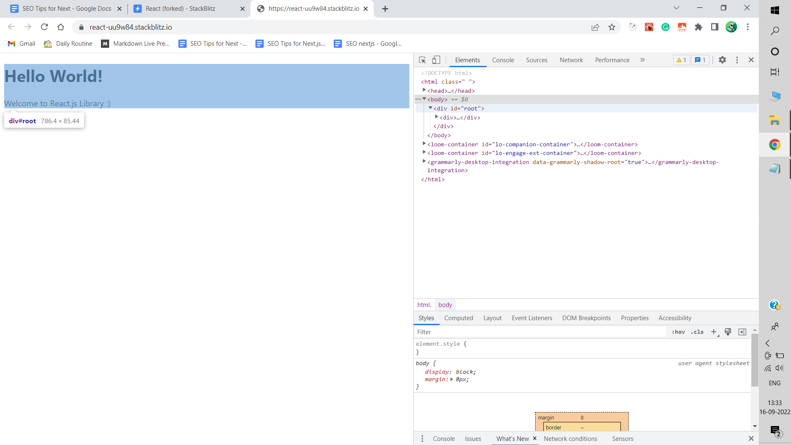
Task: Expand the grammarly-desktop-integration node
Action: pyautogui.click(x=424, y=162)
